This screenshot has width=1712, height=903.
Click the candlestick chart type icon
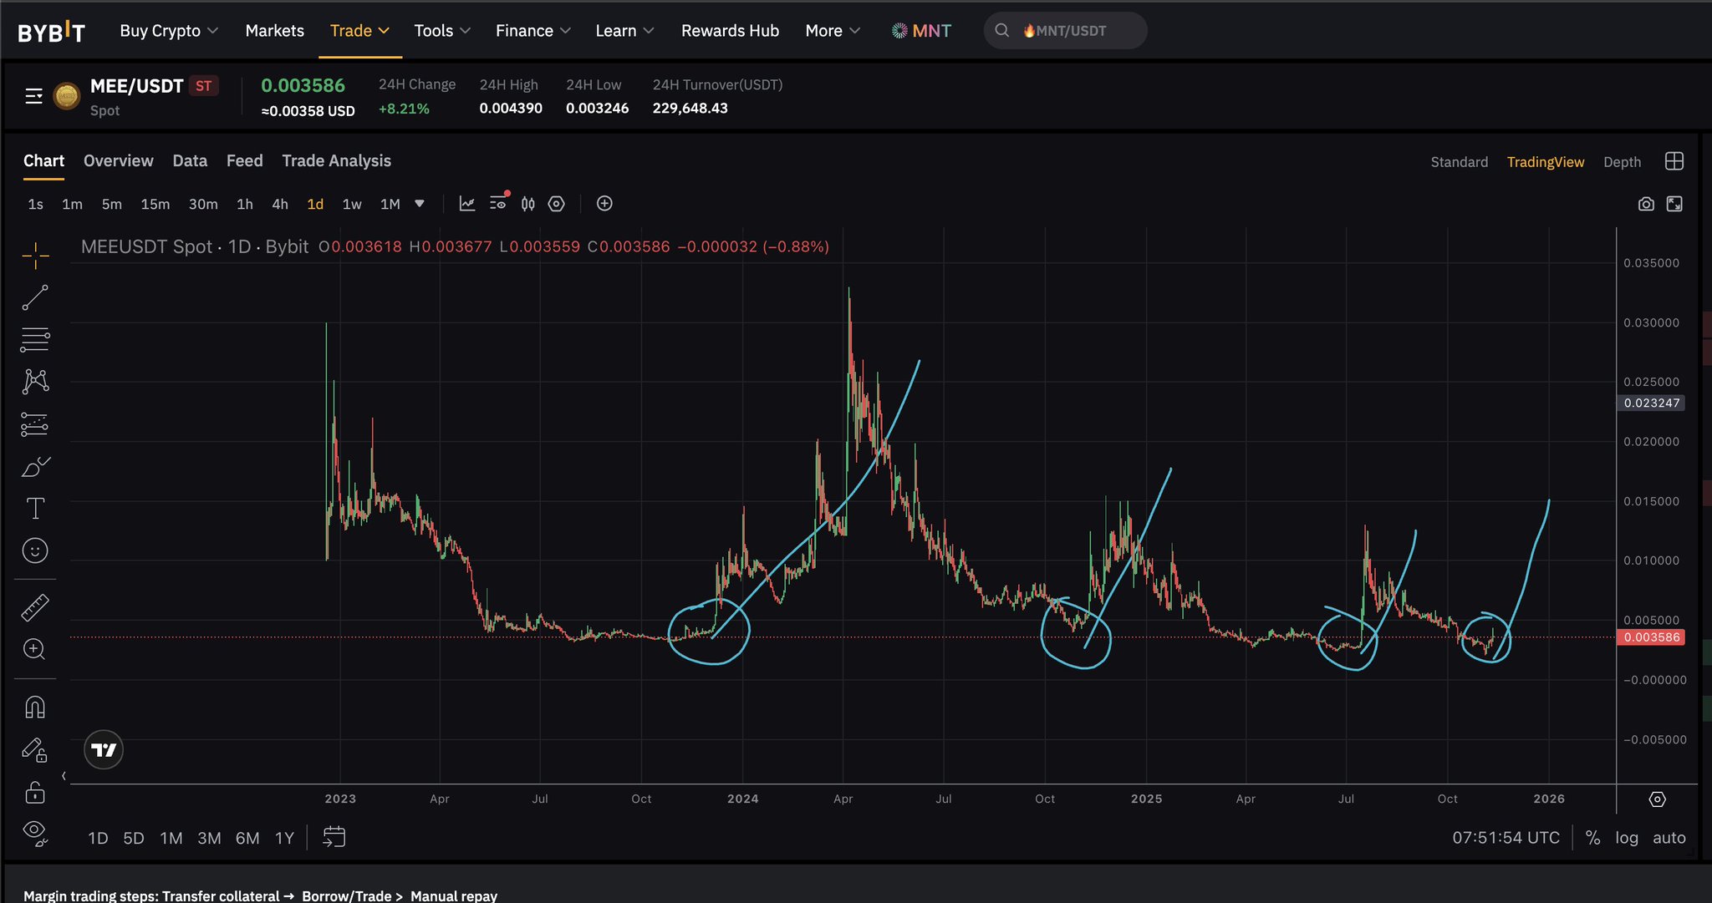point(527,204)
